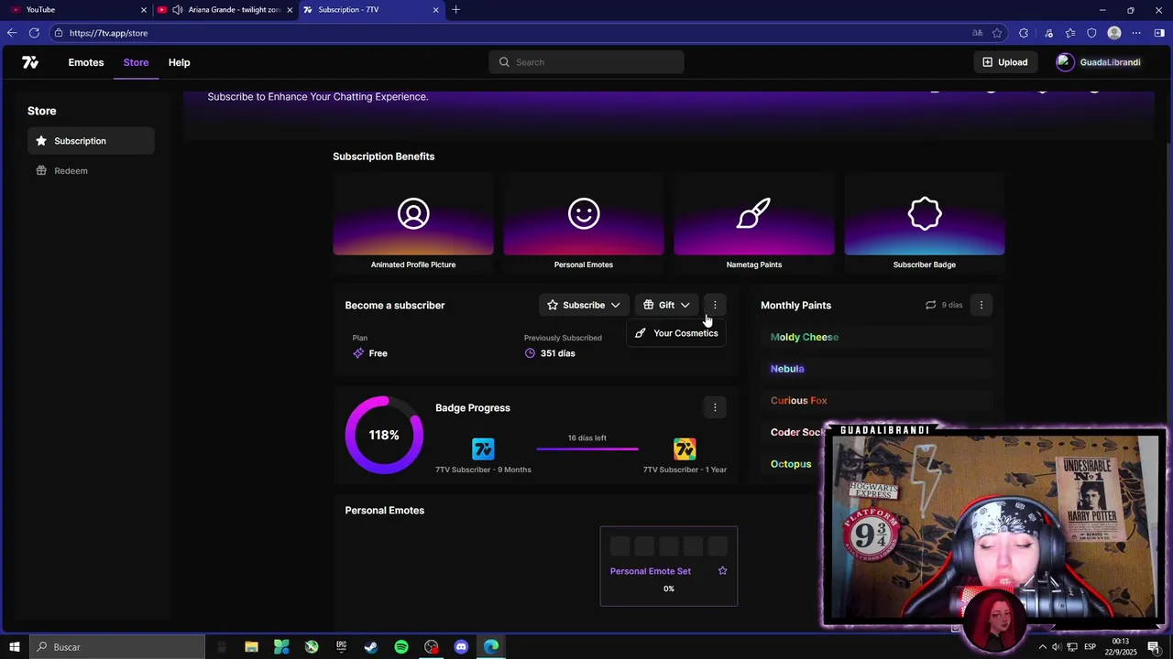Open the browser extensions icon
1173x659 pixels.
point(1024,33)
